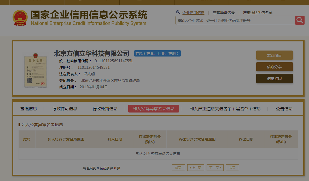Screen dimensions: 309x181
Task: Open the 列入严重违法失信名单（黑名单）信息 tab
Action: (x=225, y=109)
